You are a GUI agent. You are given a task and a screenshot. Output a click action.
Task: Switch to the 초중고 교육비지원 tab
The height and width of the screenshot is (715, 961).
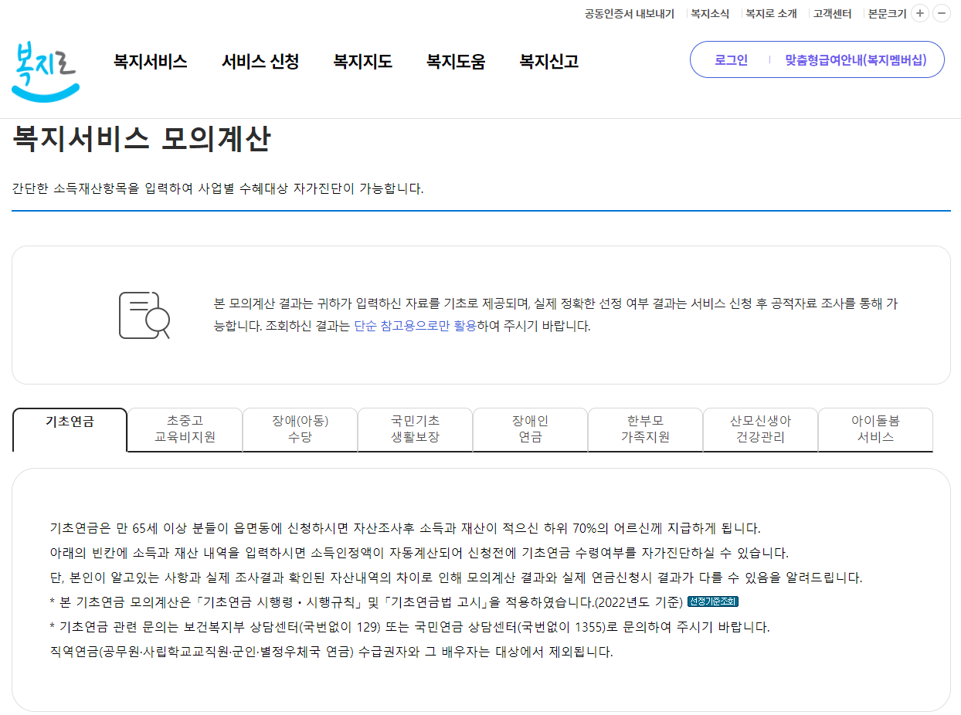(x=185, y=430)
